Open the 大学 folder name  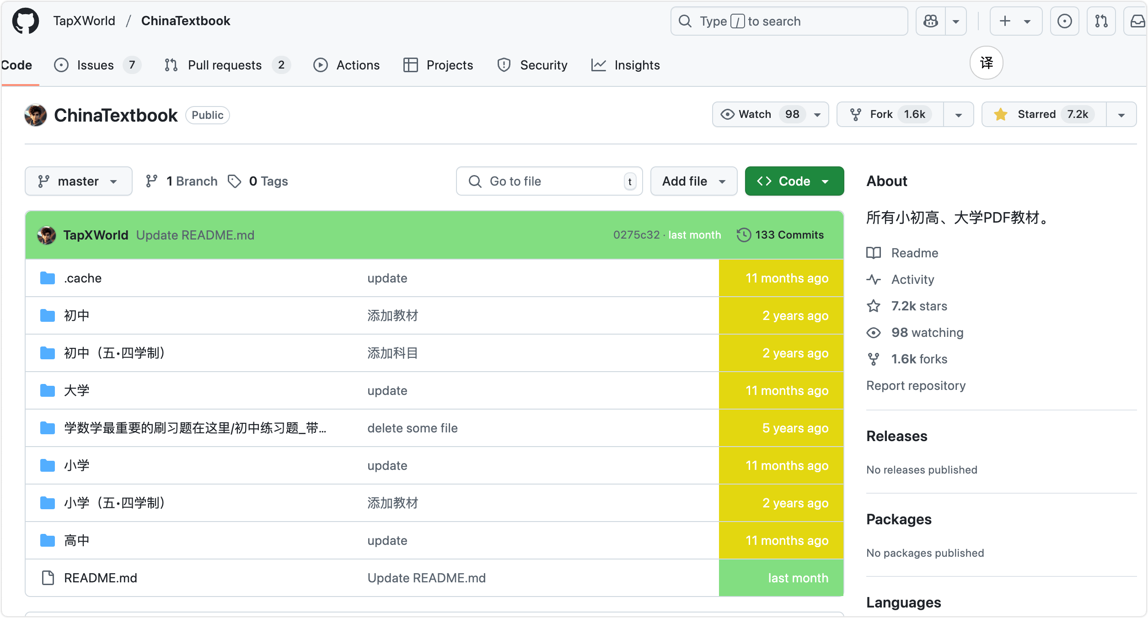pyautogui.click(x=76, y=390)
